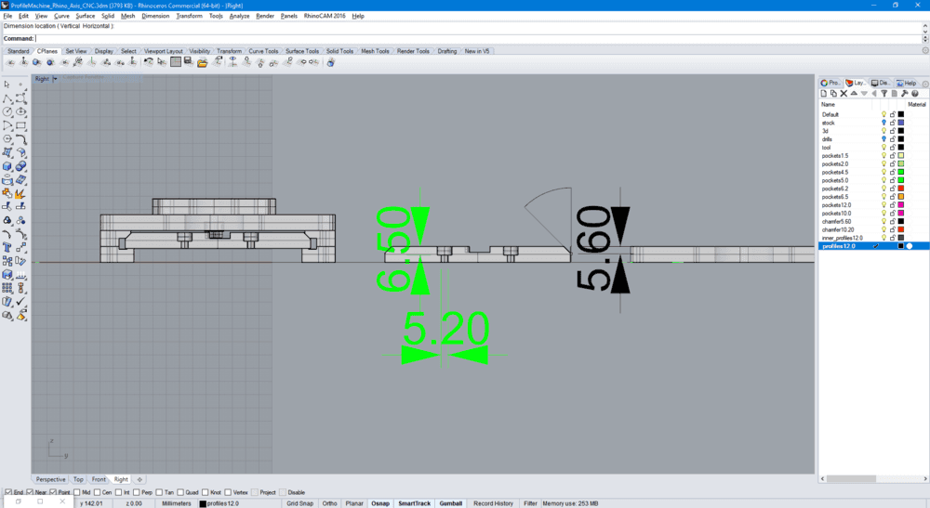Toggle Gumball in status bar
Image resolution: width=930 pixels, height=508 pixels.
pyautogui.click(x=450, y=503)
